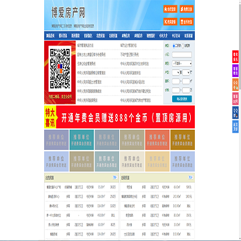Image resolution: width=241 pixels, height=241 pixels.
Task: Focus the 小区 name input field
Action: tap(182, 55)
